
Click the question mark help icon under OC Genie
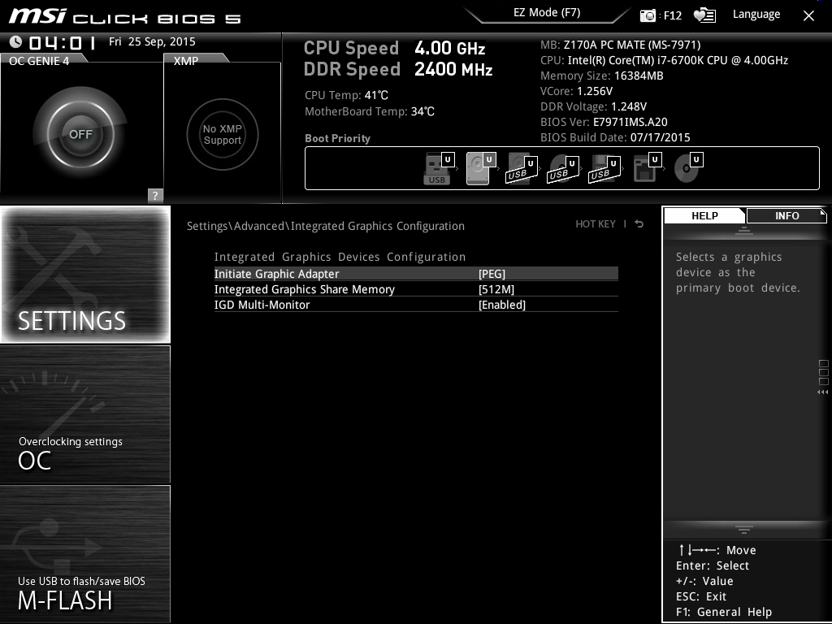(x=155, y=195)
